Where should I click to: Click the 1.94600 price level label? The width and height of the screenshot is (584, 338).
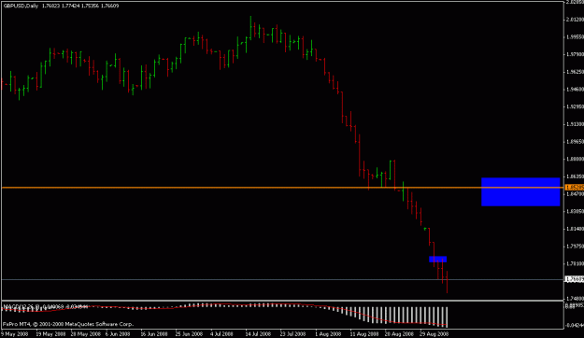(x=575, y=89)
